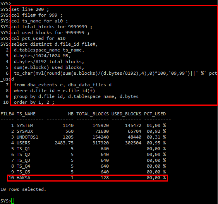Screen dimensions: 218x204
Task: Click the 560 MB value for SYSAUX
Action: pyautogui.click(x=70, y=131)
